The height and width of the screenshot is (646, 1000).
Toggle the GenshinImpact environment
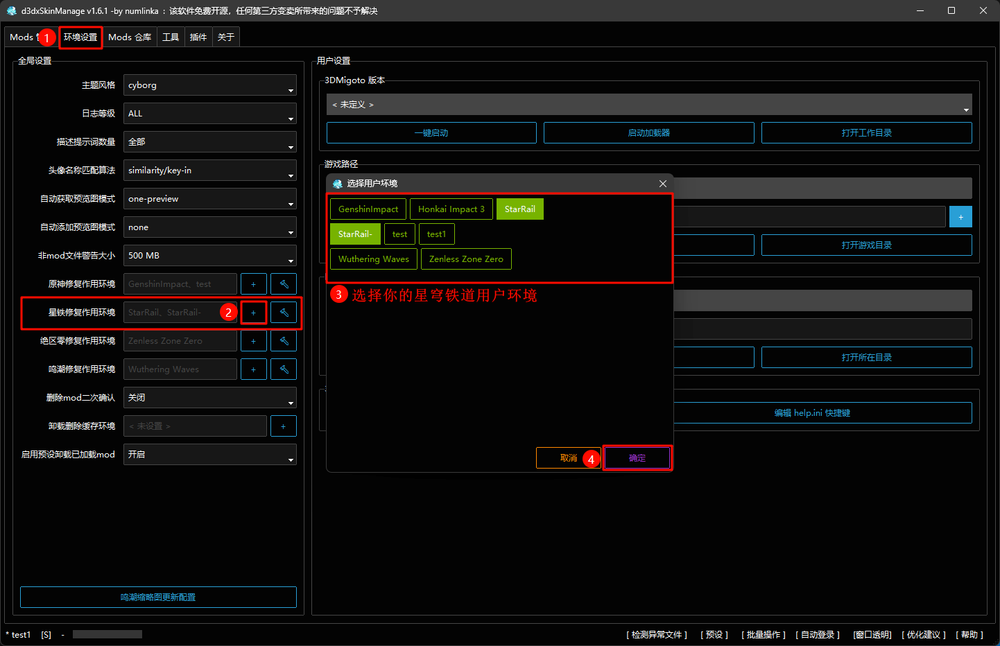(x=368, y=209)
